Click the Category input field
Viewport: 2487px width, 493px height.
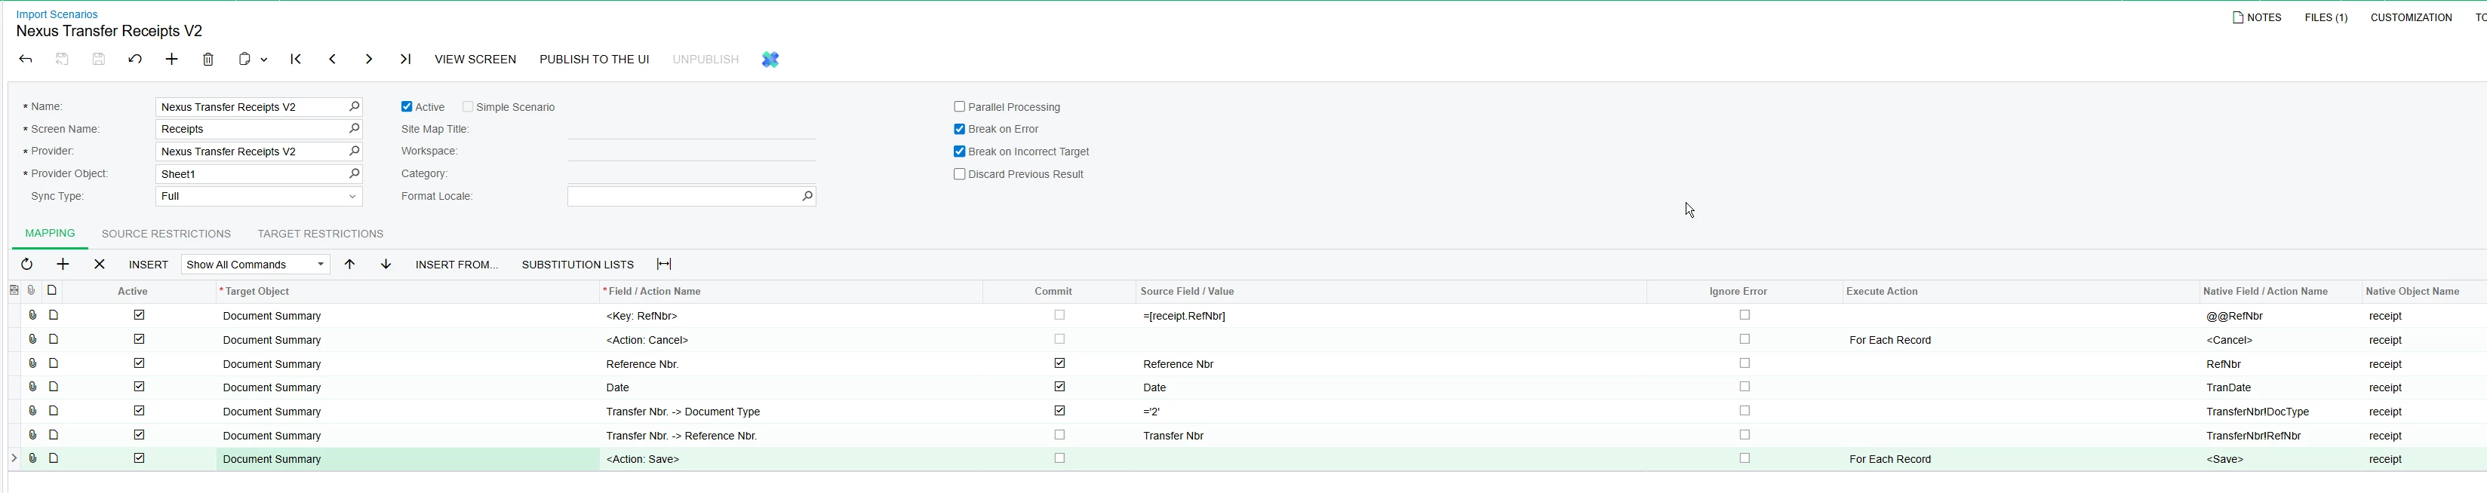point(691,173)
